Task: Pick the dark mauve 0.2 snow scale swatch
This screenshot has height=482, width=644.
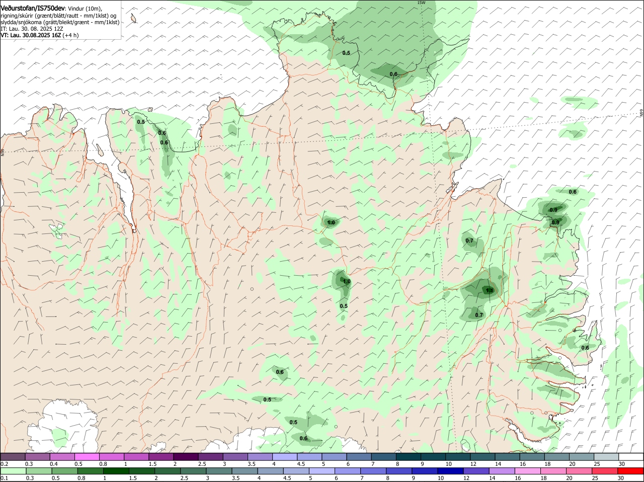Action: (13, 457)
